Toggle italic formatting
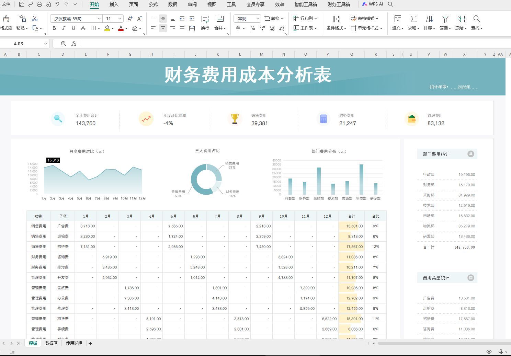This screenshot has height=356, width=511. tap(64, 28)
